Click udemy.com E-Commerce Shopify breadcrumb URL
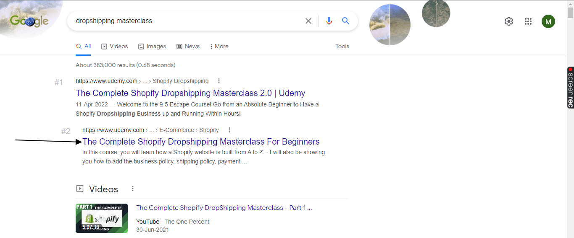This screenshot has height=238, width=574. click(x=150, y=130)
